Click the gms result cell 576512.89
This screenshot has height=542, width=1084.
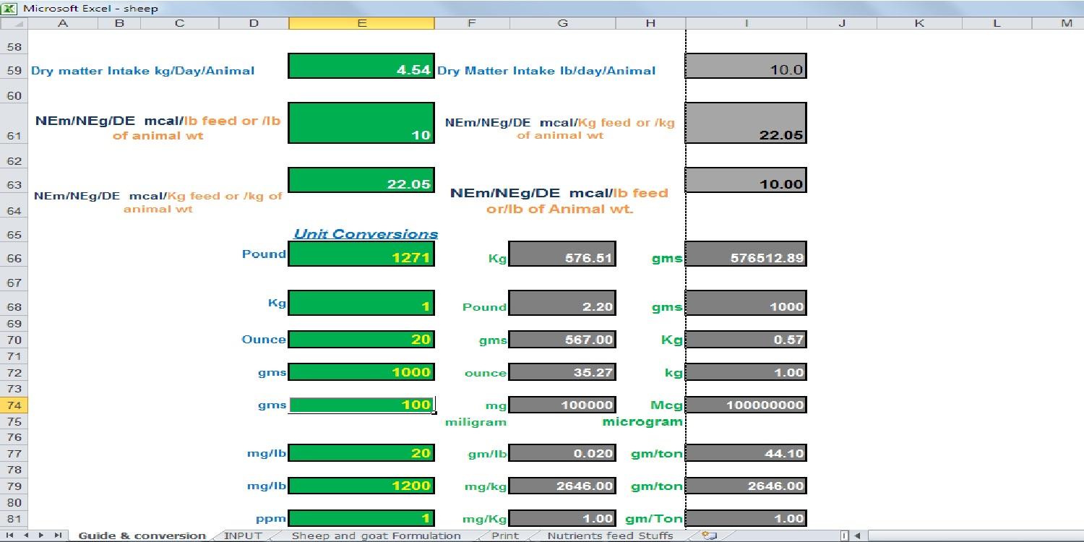click(746, 254)
